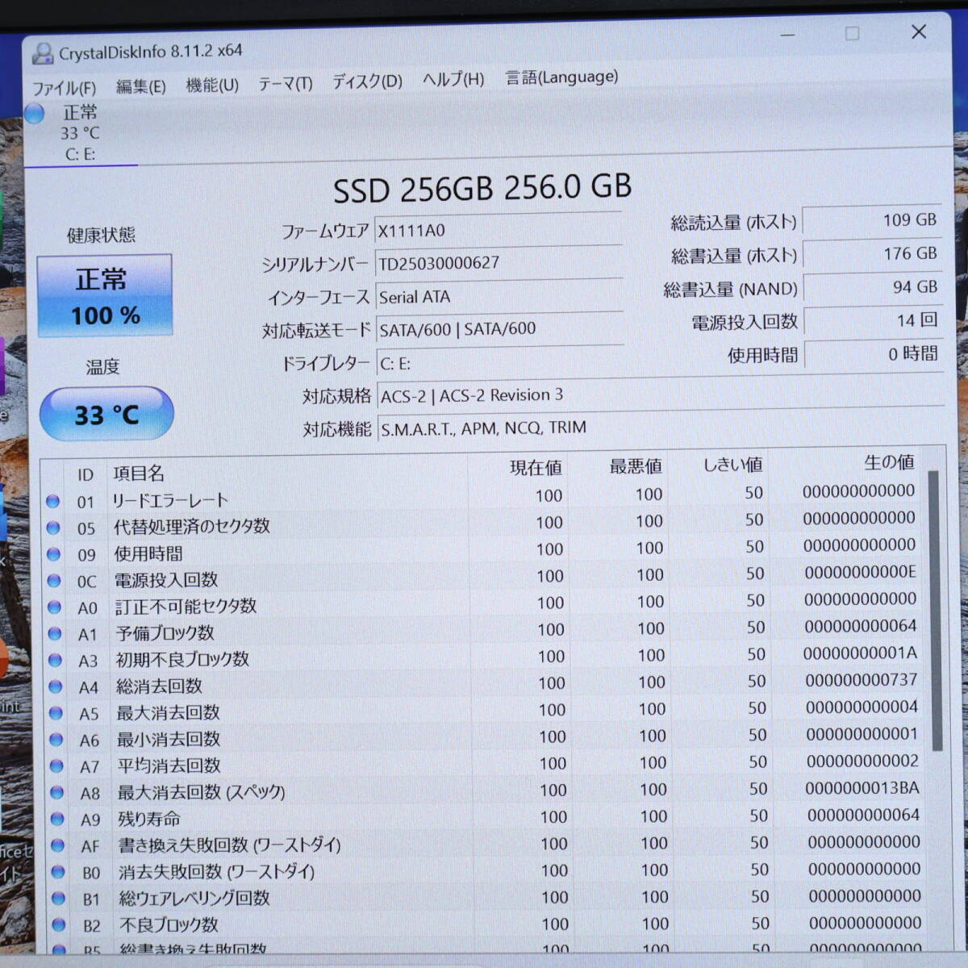Click the しきい値 column header
The image size is (968, 968).
point(733,465)
